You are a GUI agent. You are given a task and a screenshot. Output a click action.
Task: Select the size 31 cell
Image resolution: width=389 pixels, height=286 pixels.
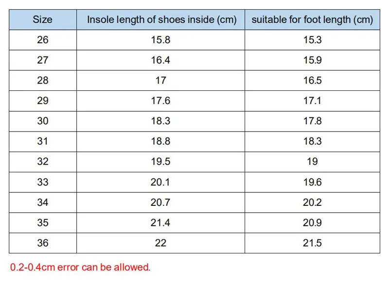[43, 141]
